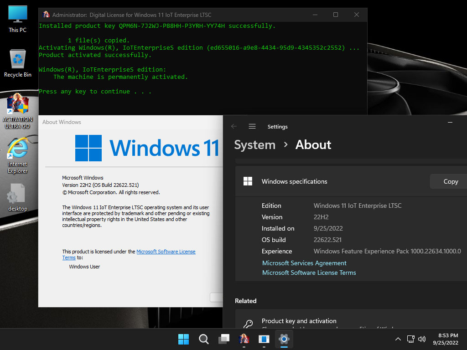Open Settings hamburger navigation menu
Screen dimensions: 467x350
[x=252, y=127]
